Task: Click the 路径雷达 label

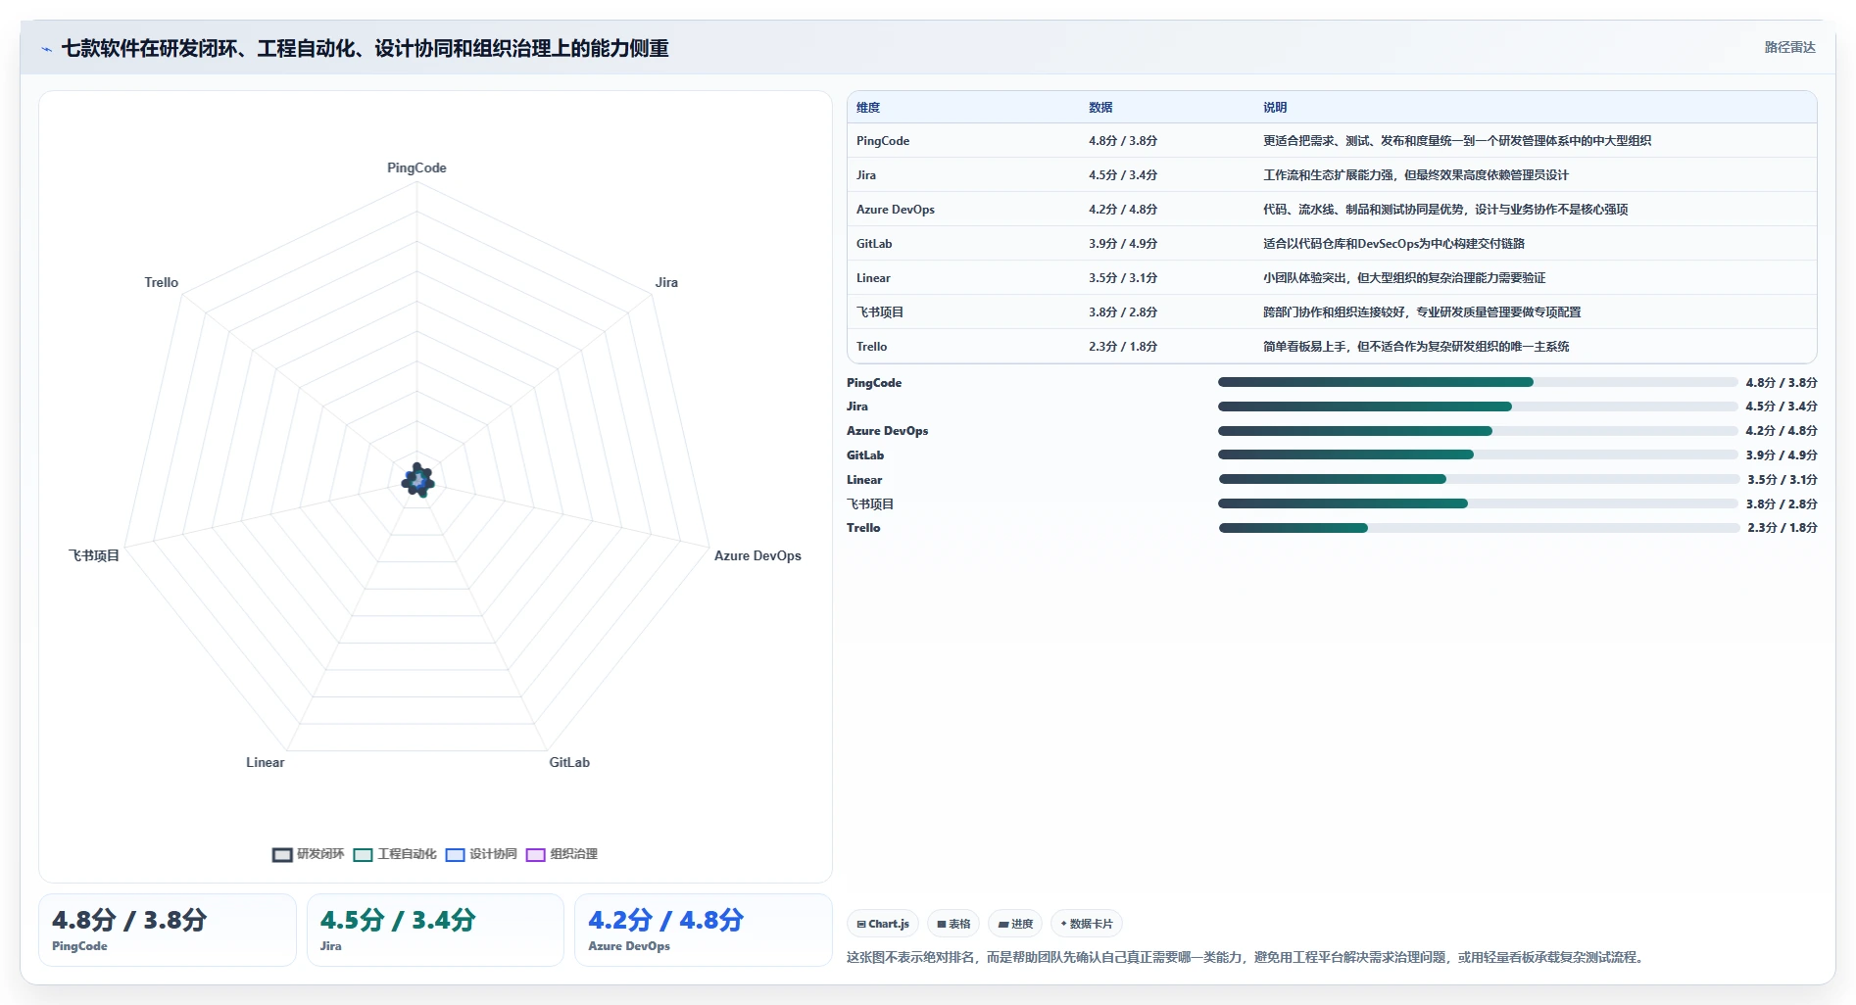Action: click(1789, 47)
